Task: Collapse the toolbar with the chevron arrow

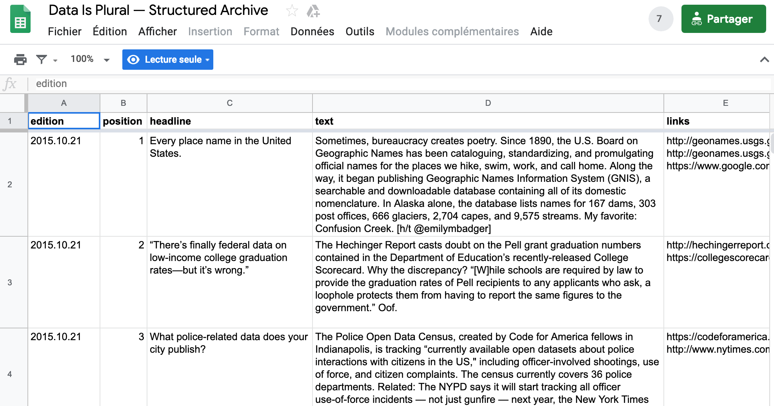Action: pyautogui.click(x=764, y=60)
